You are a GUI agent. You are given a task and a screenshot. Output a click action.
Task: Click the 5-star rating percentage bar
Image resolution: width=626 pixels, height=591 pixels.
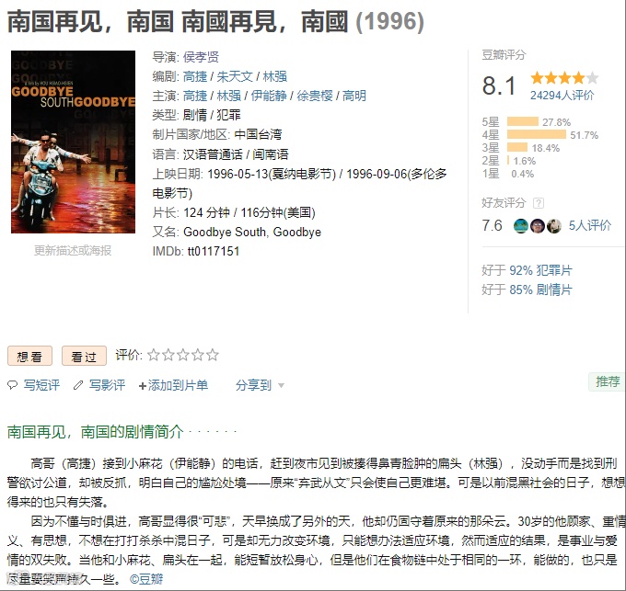pos(523,121)
